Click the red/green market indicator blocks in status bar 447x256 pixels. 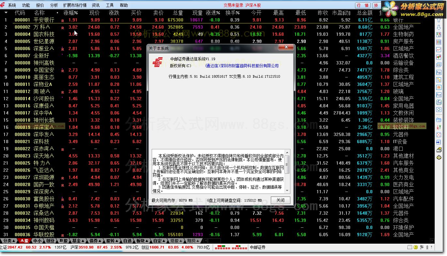231,248
